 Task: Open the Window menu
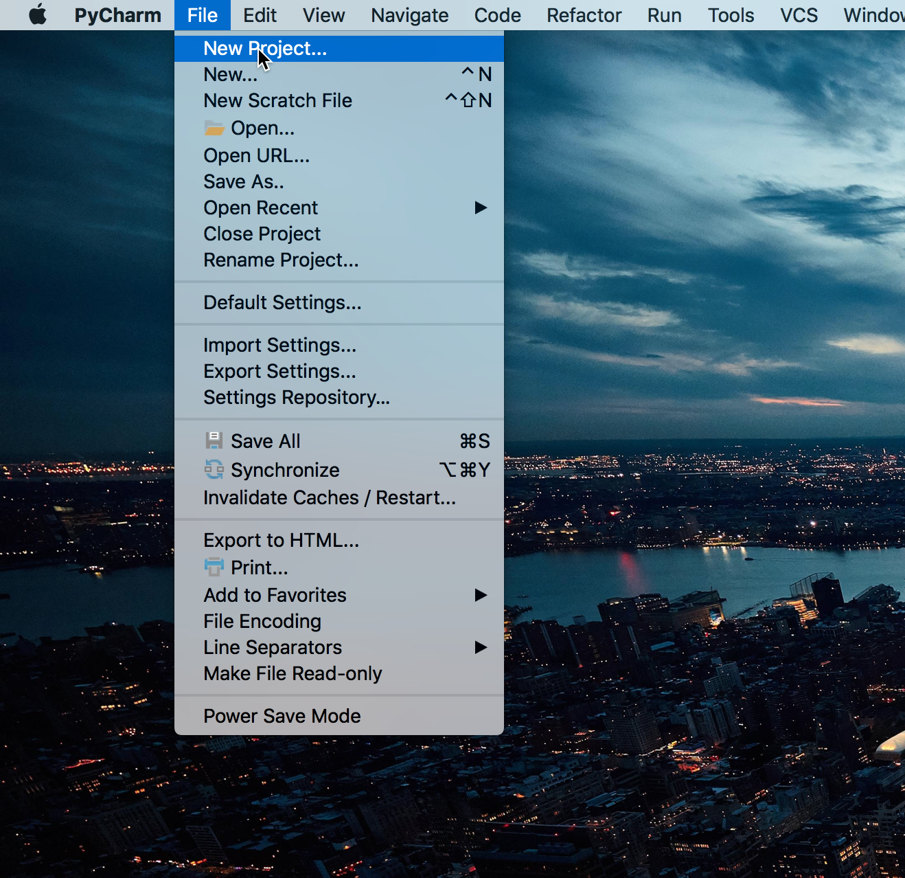coord(873,15)
